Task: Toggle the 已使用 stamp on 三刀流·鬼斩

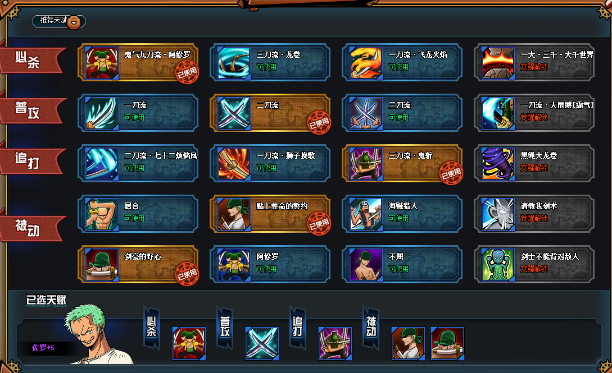Action: [451, 173]
